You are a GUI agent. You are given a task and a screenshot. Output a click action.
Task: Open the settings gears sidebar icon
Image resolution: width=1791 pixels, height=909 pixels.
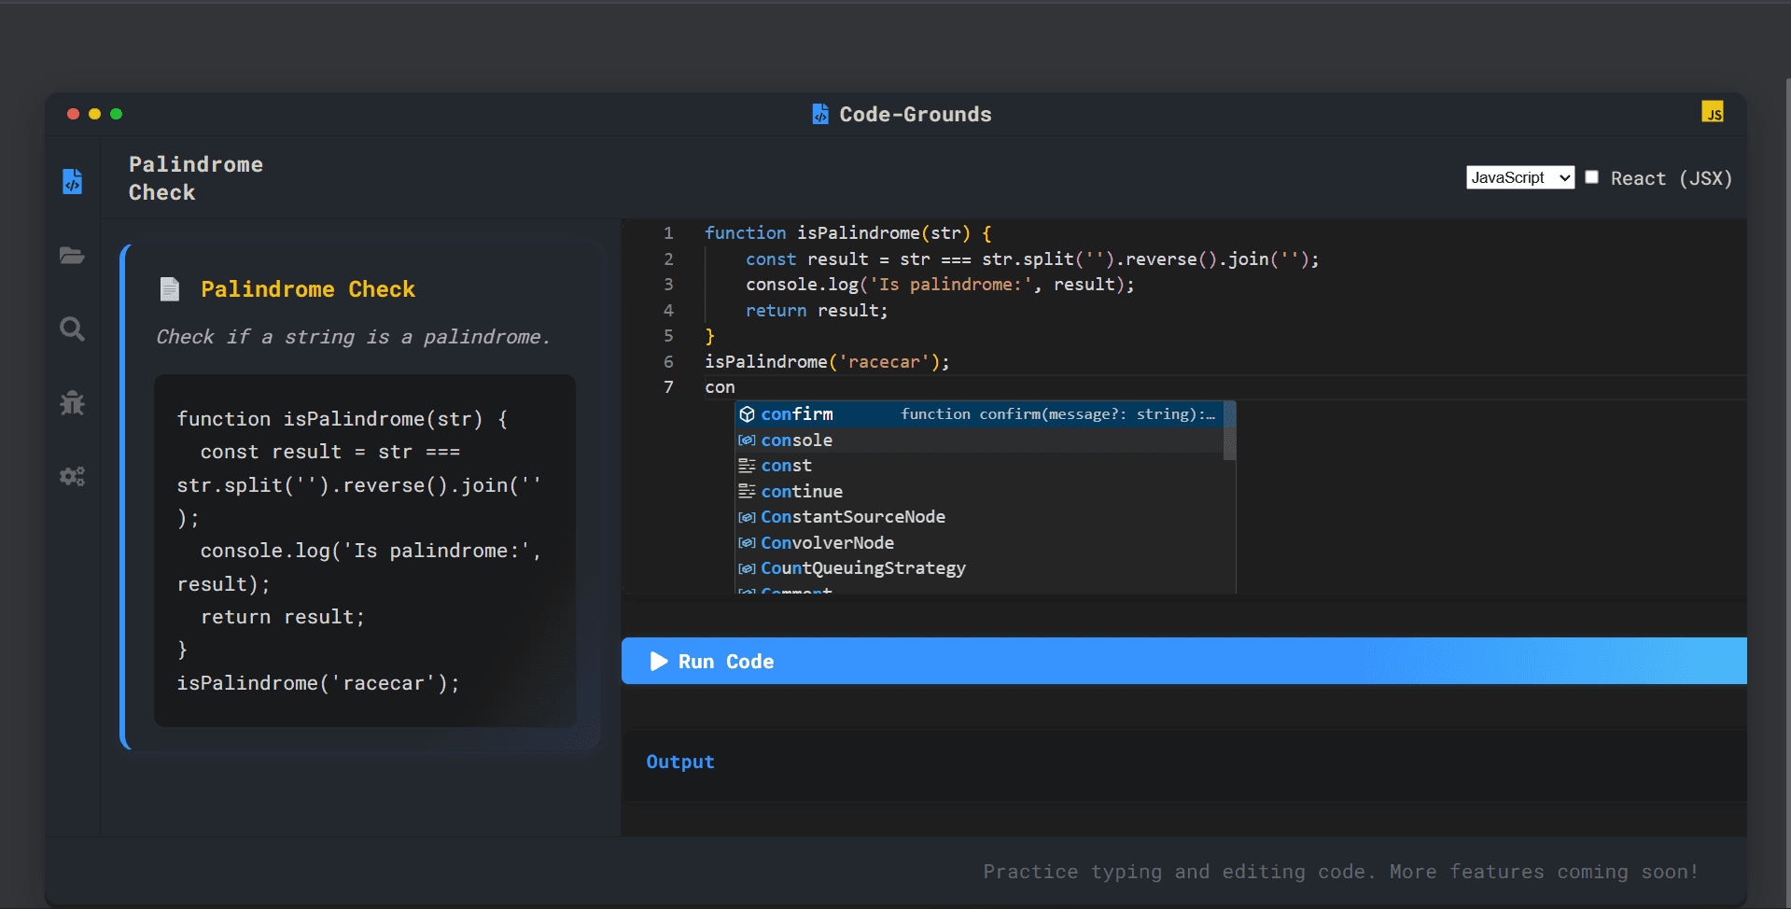[72, 476]
